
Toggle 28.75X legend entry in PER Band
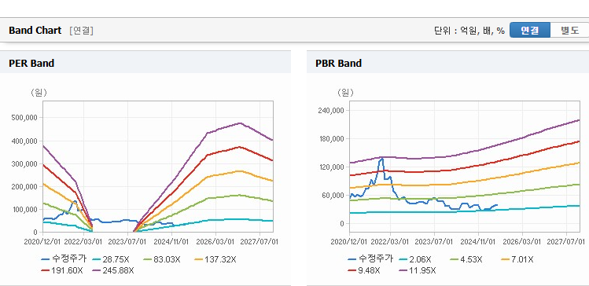[111, 259]
